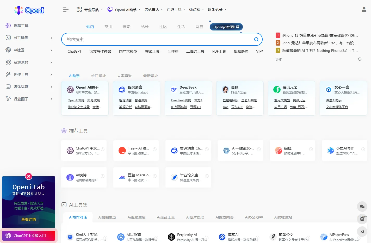Open the 热点榜 dropdown menu
This screenshot has height=243, width=371.
tap(196, 10)
